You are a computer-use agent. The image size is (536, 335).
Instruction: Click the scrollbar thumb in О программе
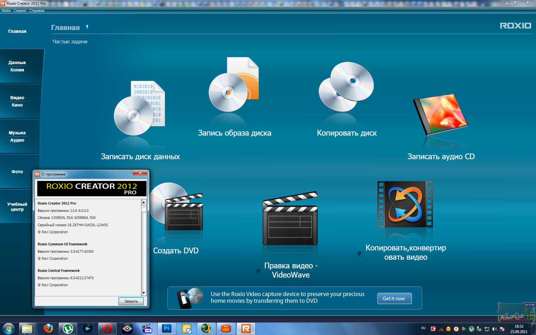(x=144, y=209)
